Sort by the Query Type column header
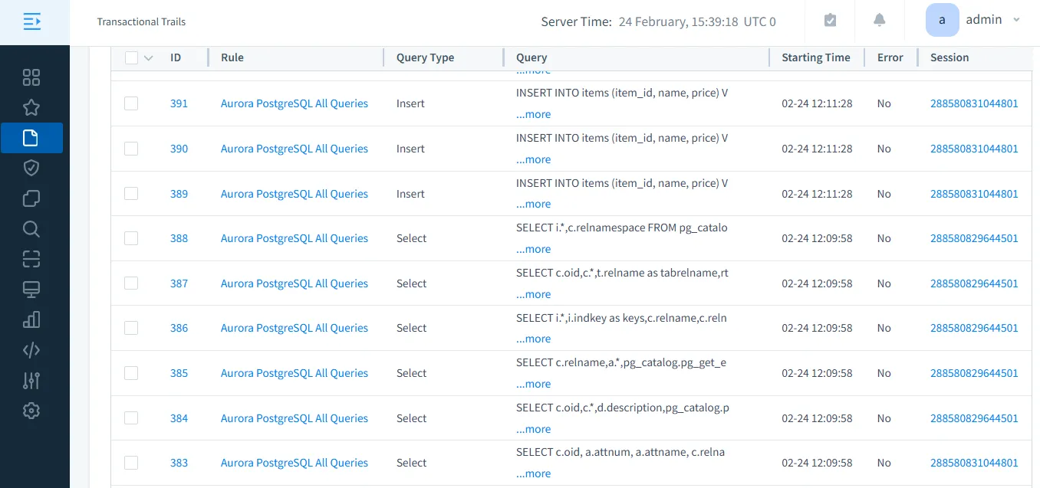Viewport: 1040px width, 488px height. click(x=425, y=57)
